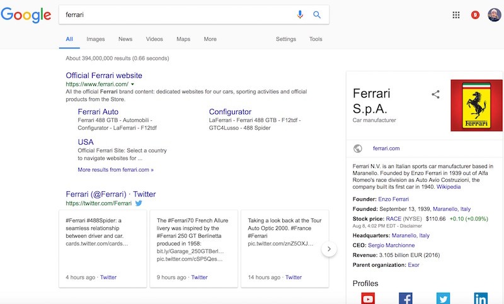Click Twitter link on 9 hours ago tweet
The width and height of the screenshot is (504, 304).
pos(199,278)
